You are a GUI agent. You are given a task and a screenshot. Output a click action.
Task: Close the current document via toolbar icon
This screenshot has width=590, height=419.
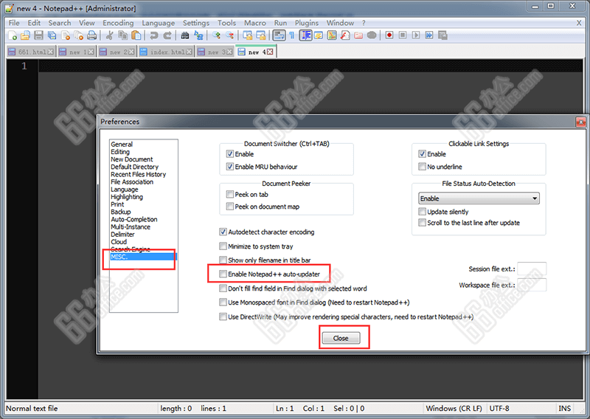(66, 35)
